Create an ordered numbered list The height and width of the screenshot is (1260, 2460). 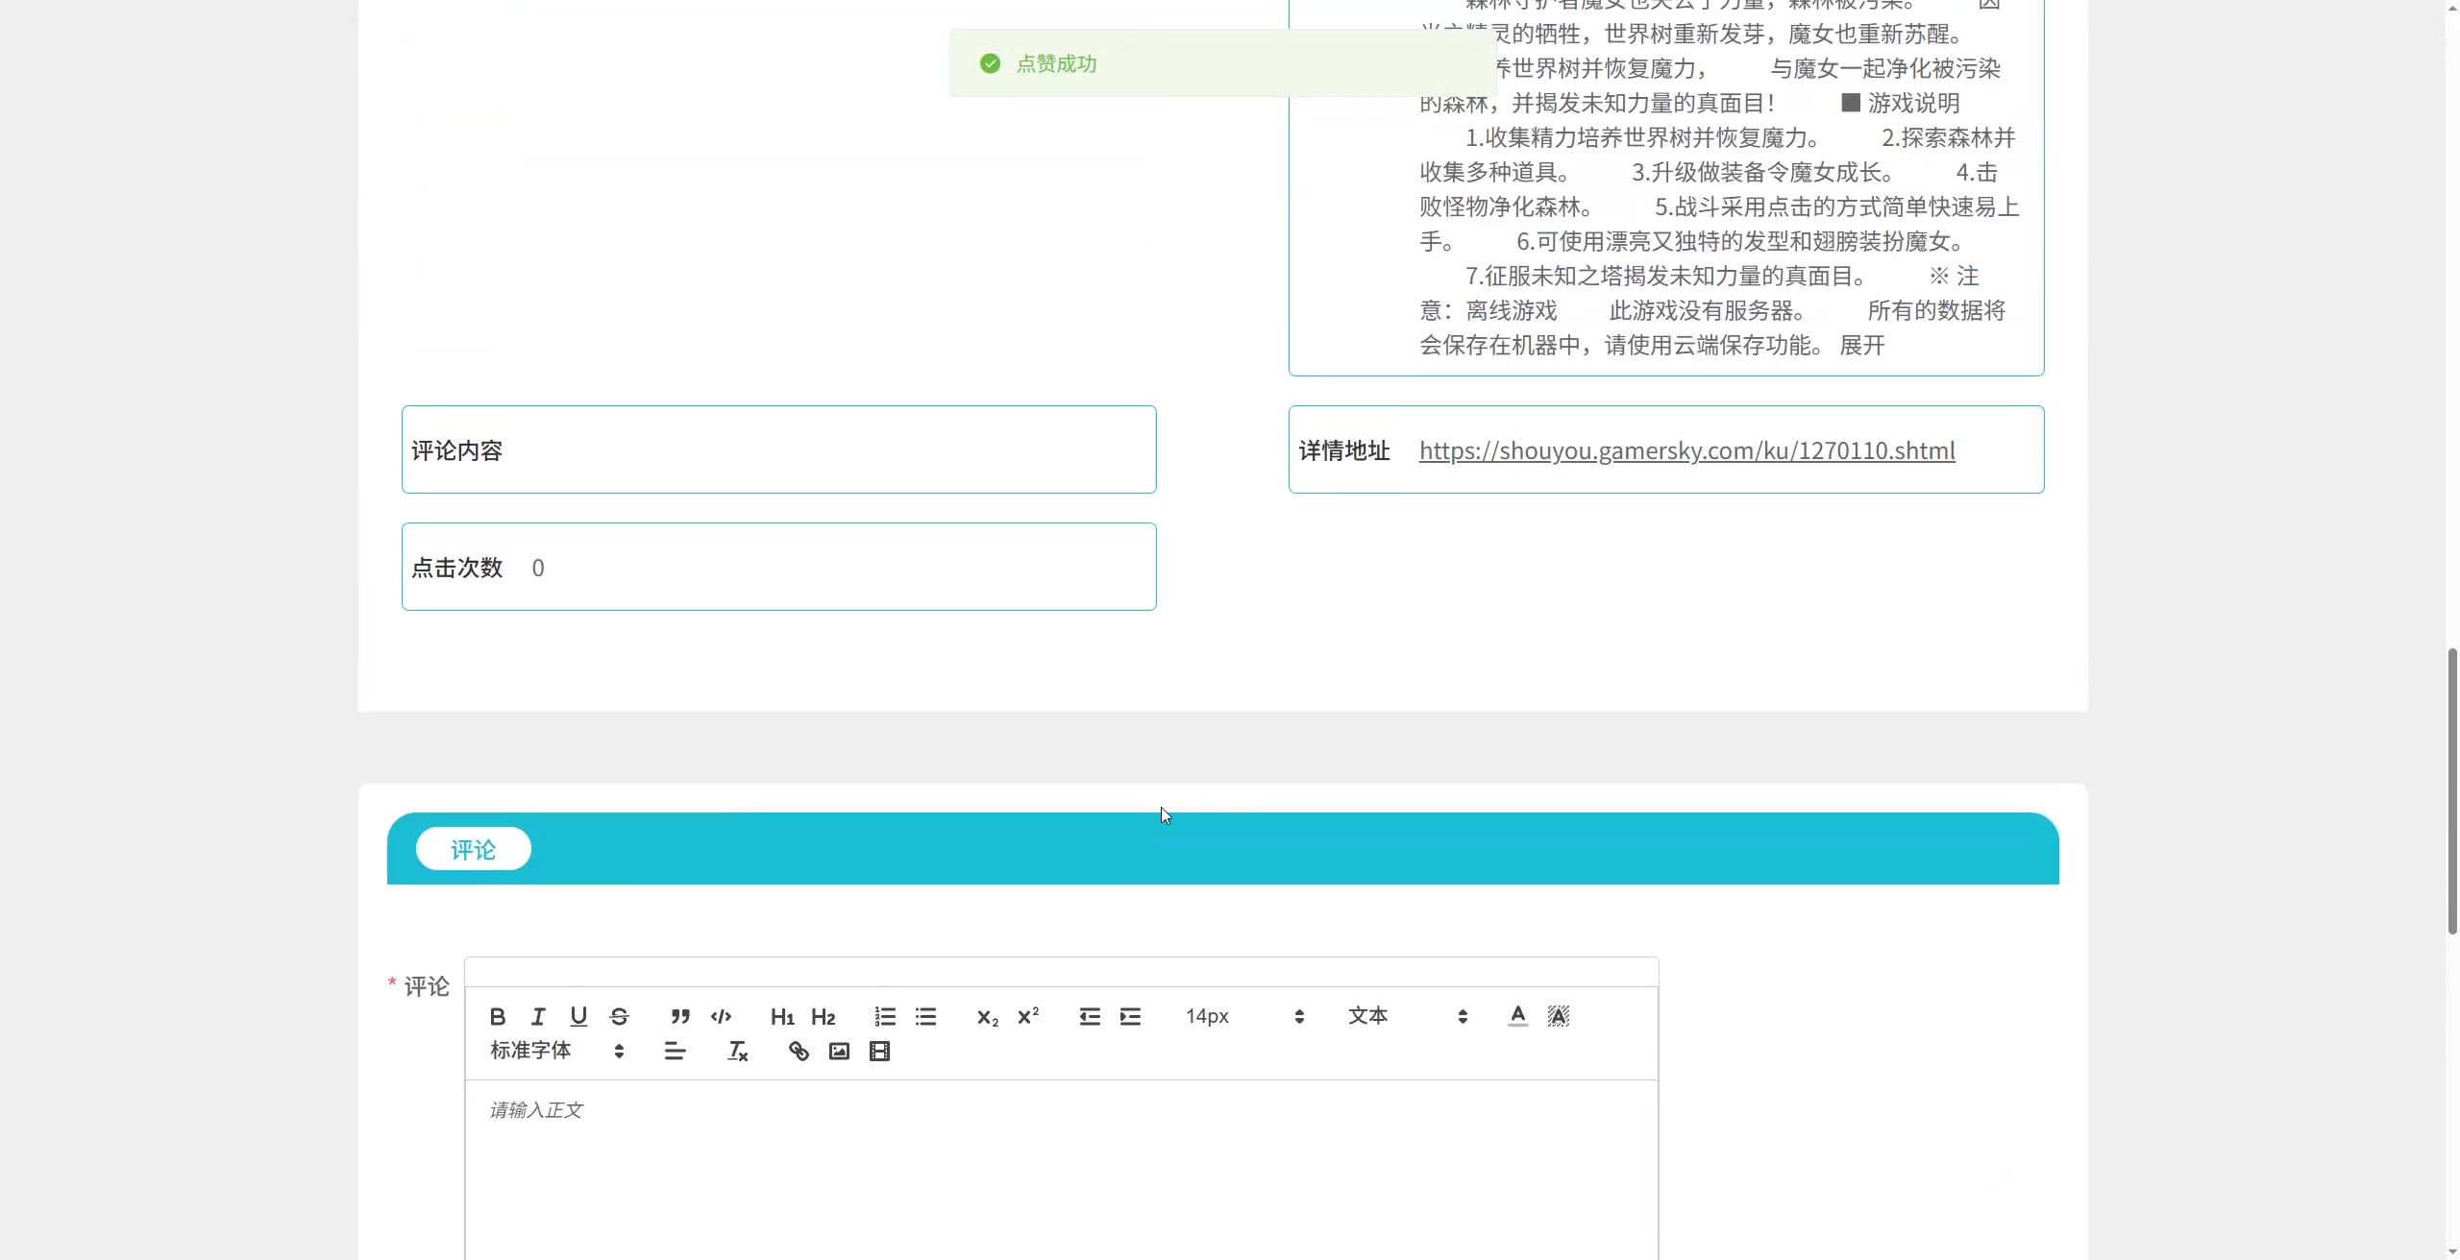coord(885,1016)
